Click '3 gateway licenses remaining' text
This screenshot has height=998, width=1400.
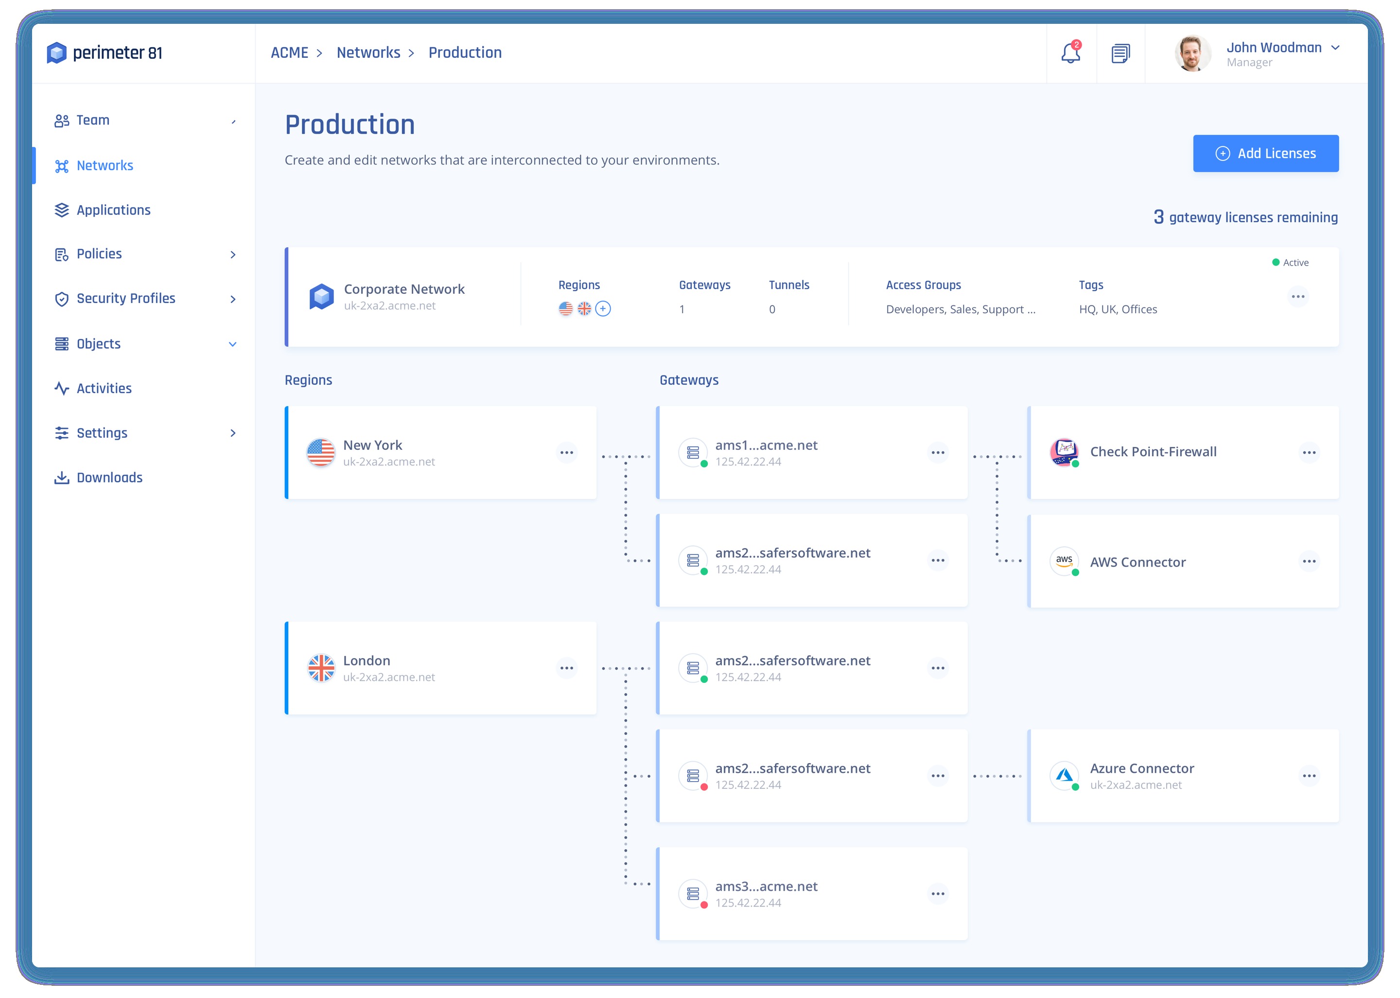coord(1245,217)
